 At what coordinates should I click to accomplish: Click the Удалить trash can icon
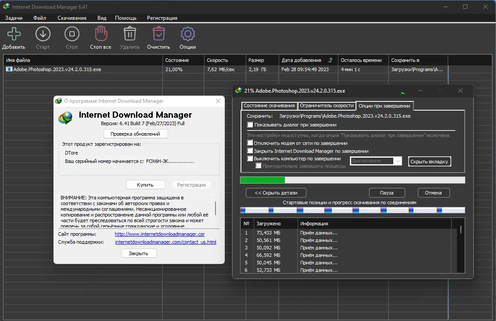[129, 34]
